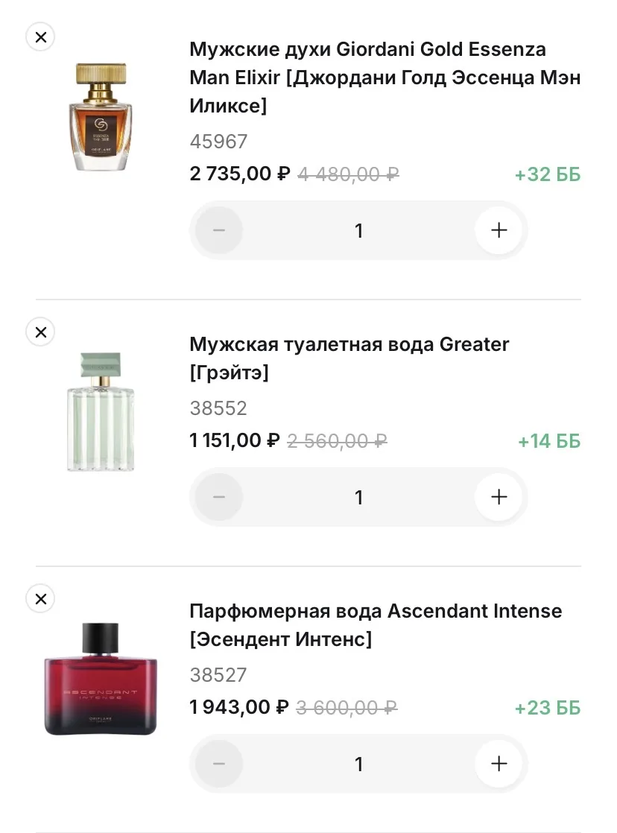Tap the +32 ББ bonus points label
Viewport: 617px width, 833px height.
click(547, 175)
